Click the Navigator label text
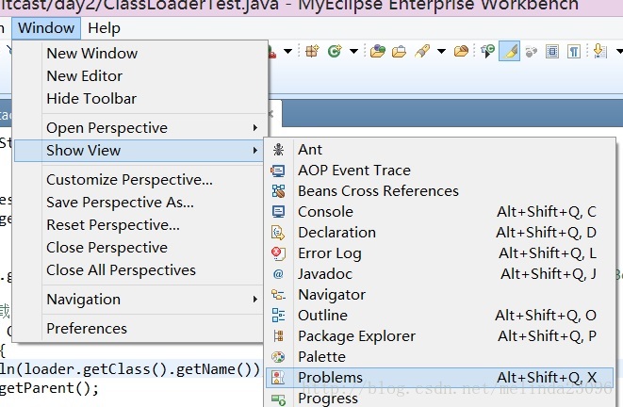This screenshot has width=623, height=407. (x=332, y=295)
